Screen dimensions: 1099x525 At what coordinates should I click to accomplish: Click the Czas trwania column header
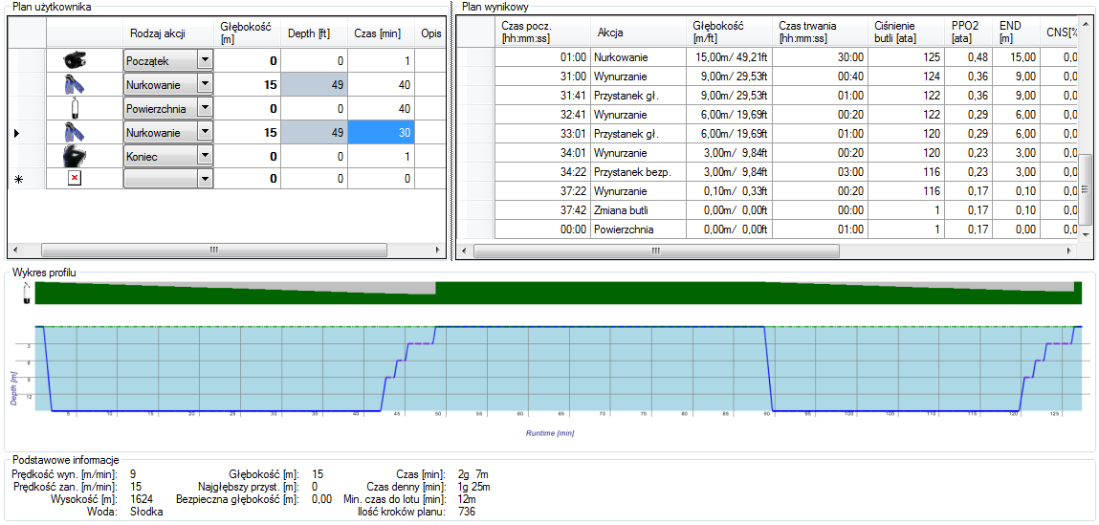[821, 33]
